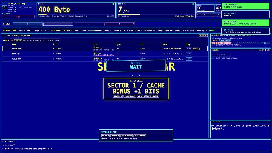The height and width of the screenshot is (153, 272).
Task: Click the log line 05 A:\> WAIT
Action: 8,142
